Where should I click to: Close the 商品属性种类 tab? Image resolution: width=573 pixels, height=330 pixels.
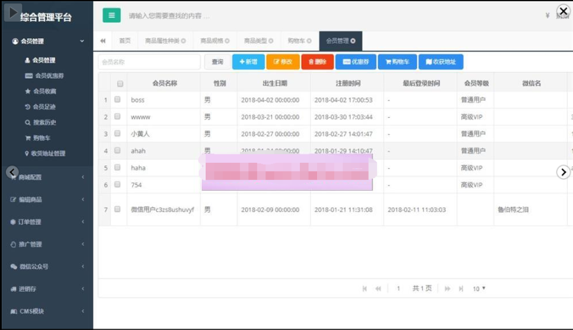point(183,41)
